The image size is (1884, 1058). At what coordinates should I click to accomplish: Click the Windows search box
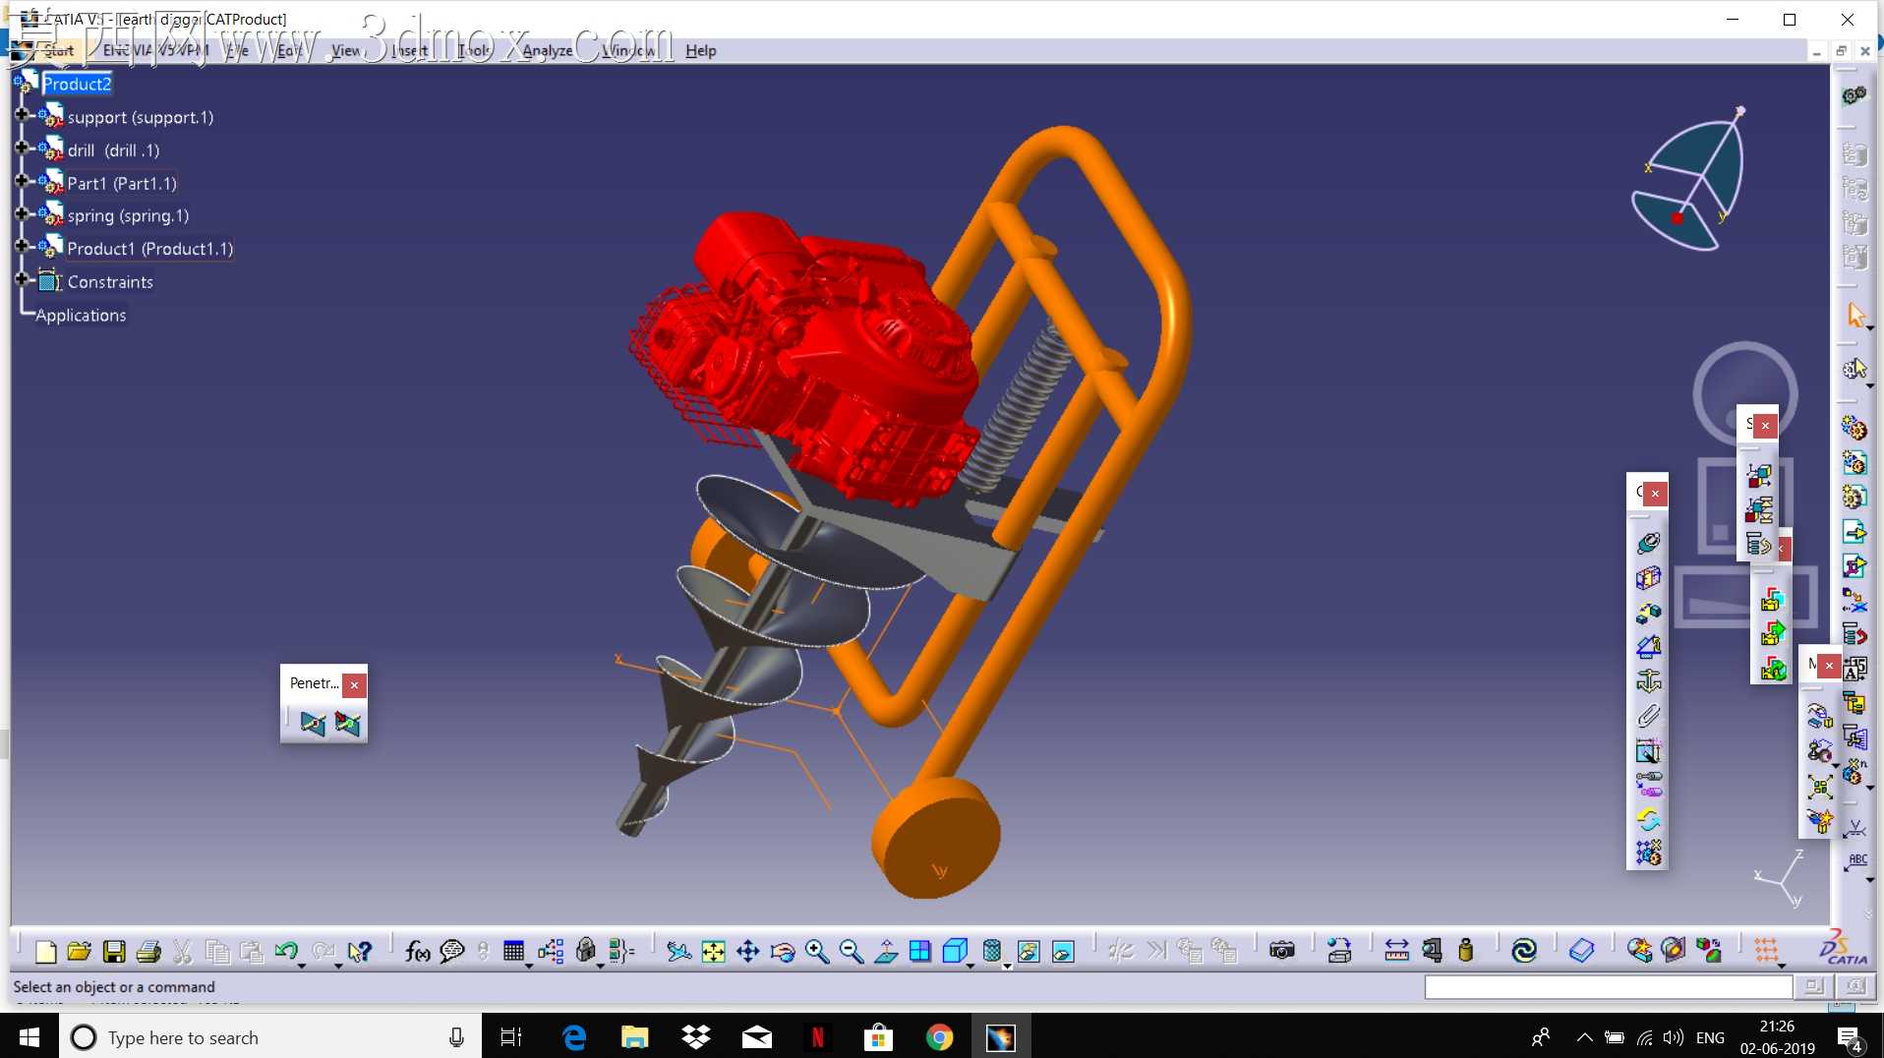click(x=270, y=1037)
